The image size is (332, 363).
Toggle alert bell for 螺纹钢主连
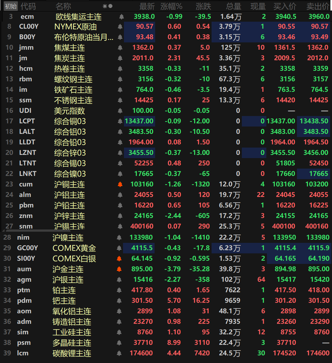120,79
